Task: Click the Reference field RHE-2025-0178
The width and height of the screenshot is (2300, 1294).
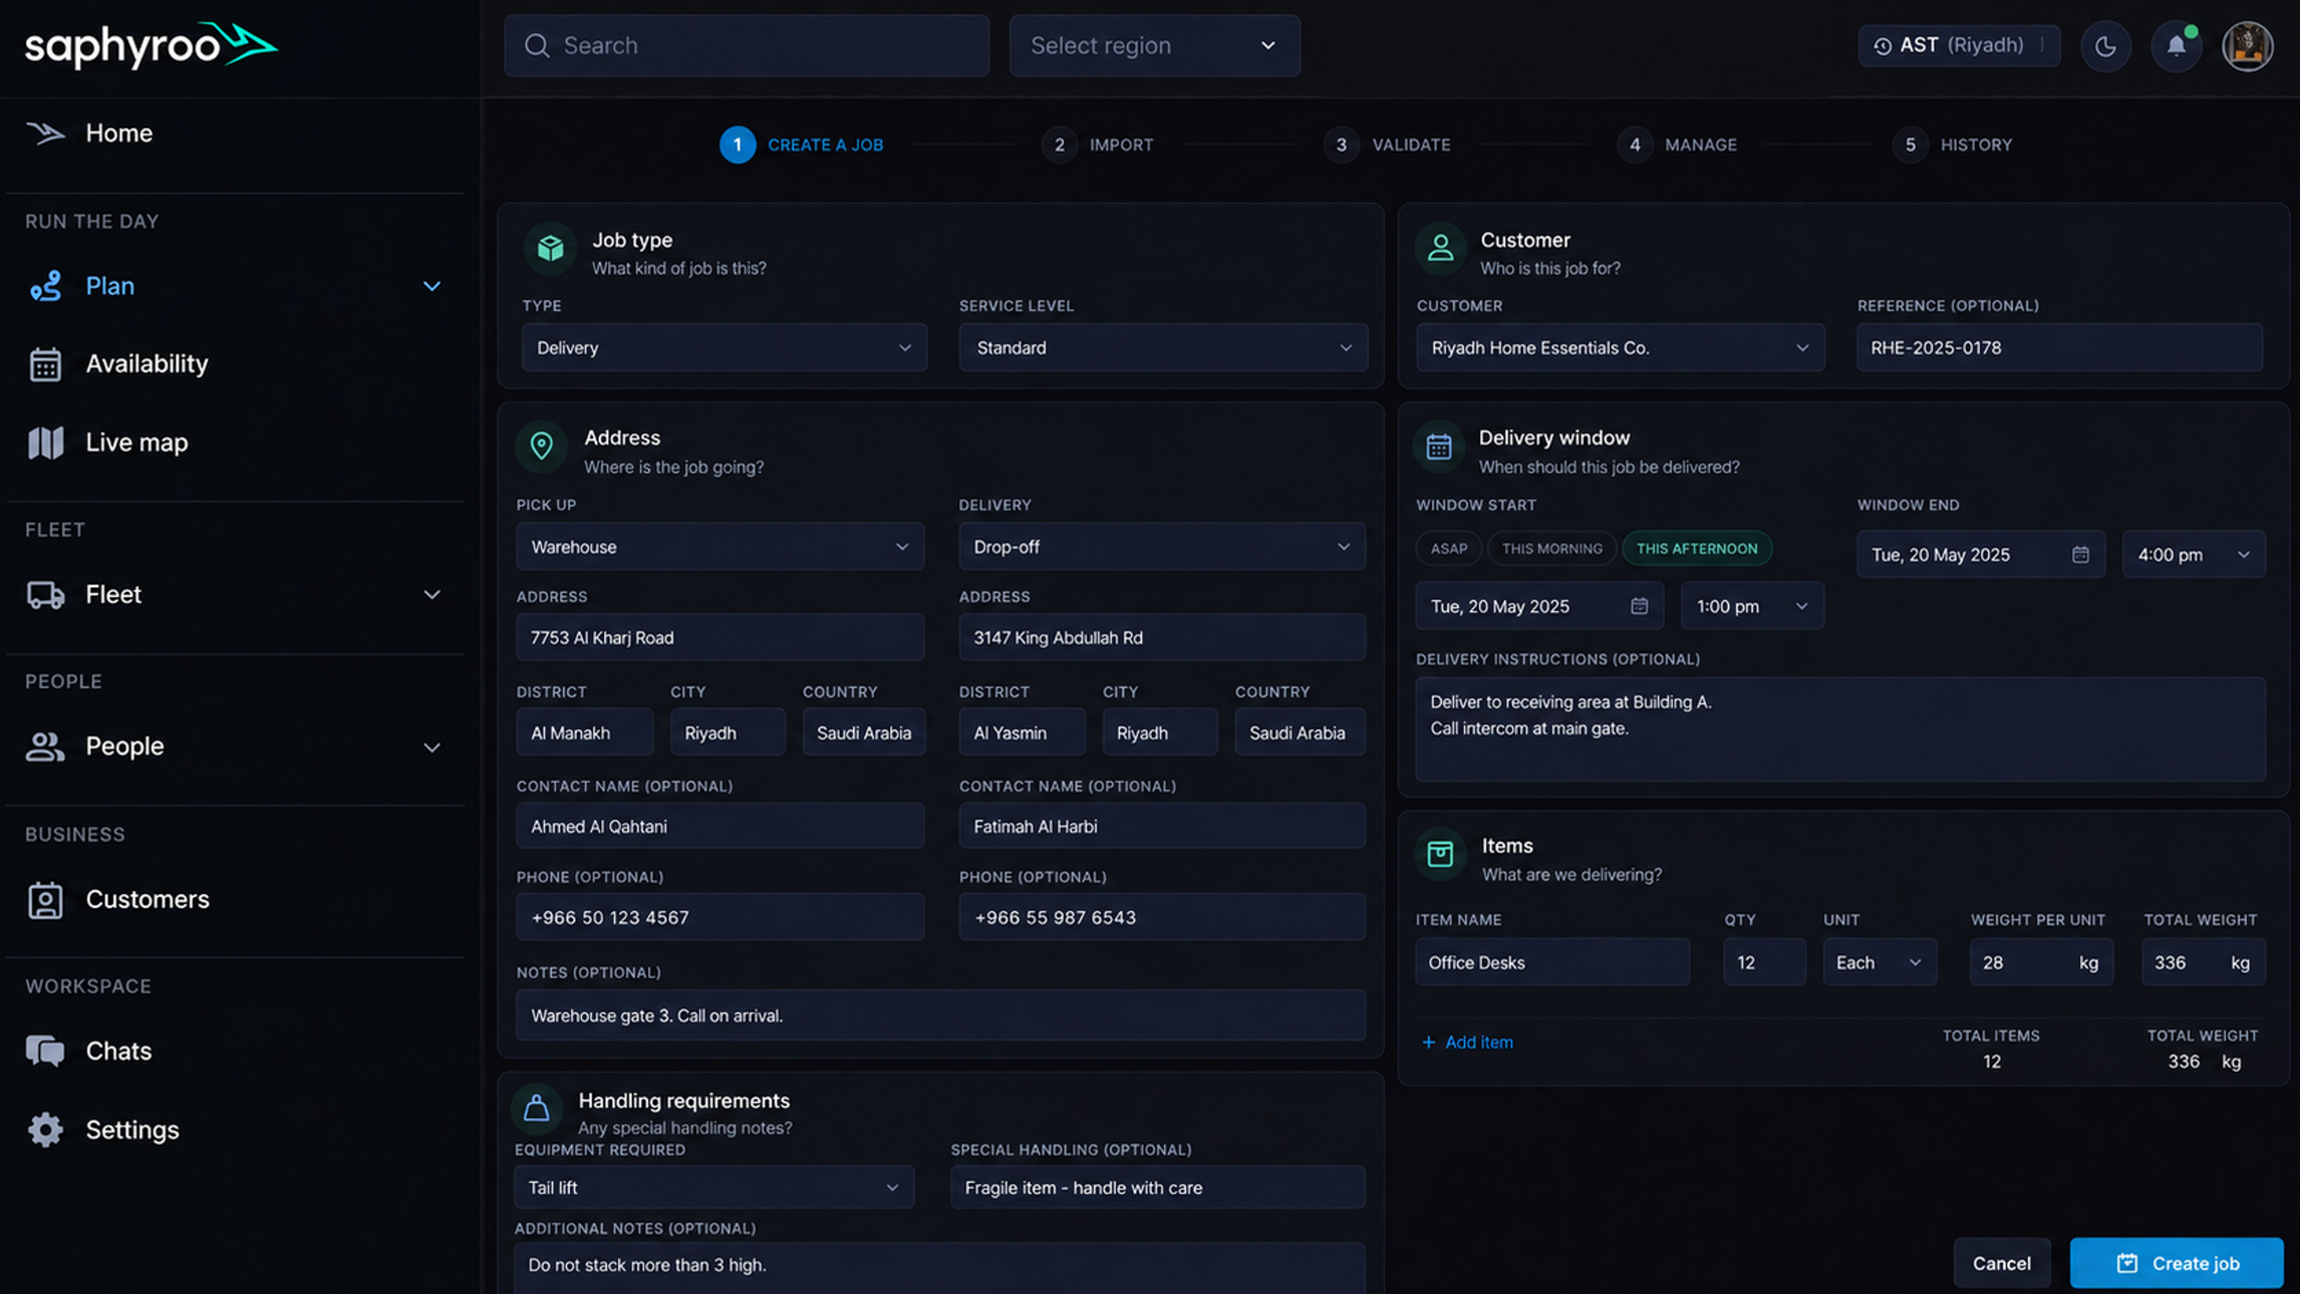Action: tap(2060, 348)
